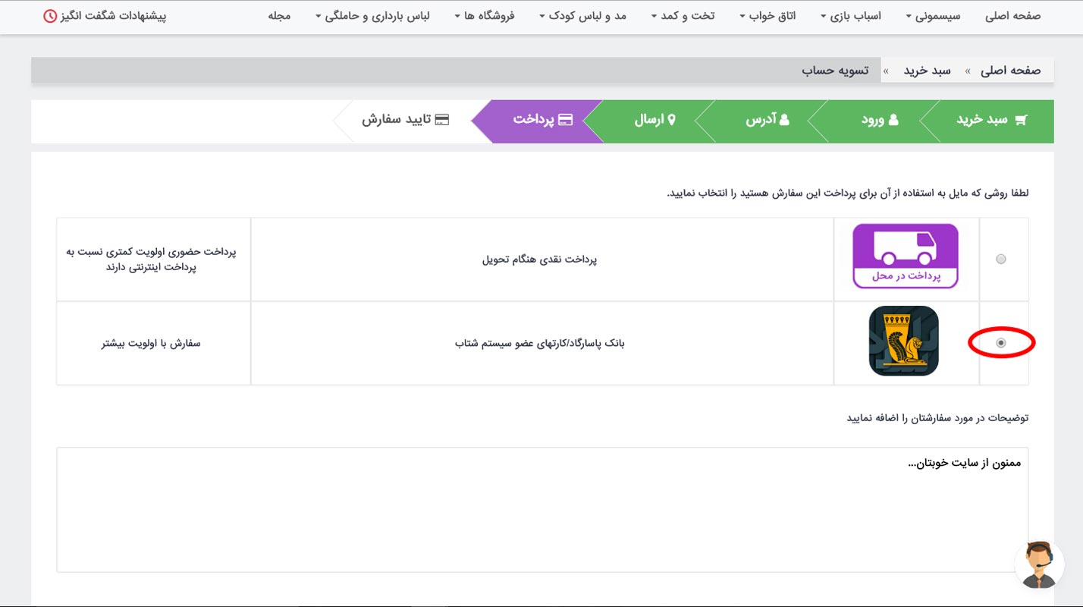Click the Bank Pasargad logo image

coord(903,341)
